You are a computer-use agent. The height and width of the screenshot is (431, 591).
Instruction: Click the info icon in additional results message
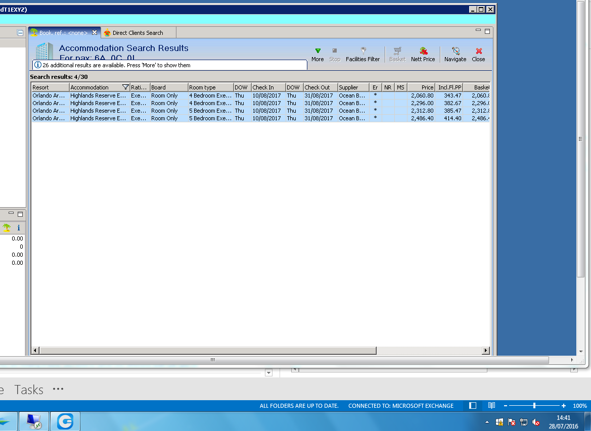[38, 65]
